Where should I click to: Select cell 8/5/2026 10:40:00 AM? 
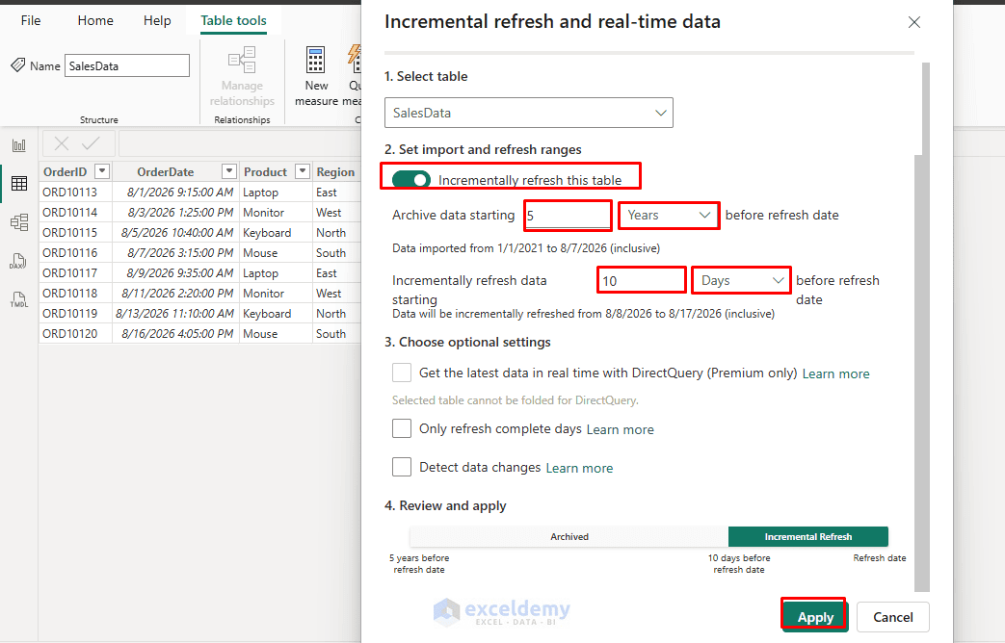(x=175, y=233)
